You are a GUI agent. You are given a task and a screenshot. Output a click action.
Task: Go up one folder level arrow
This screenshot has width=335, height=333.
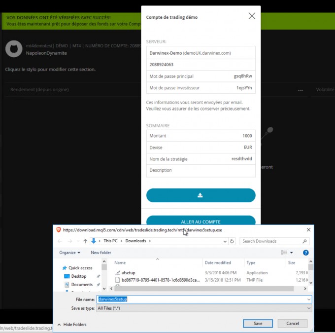tap(85, 241)
